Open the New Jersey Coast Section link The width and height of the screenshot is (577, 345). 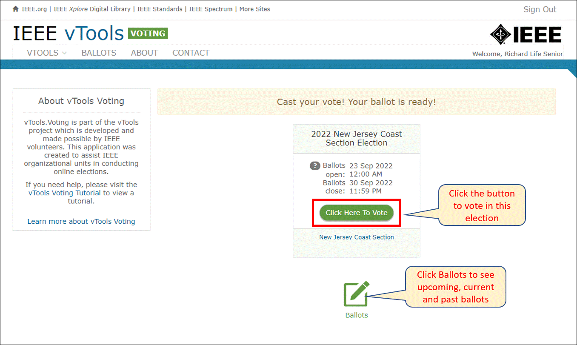click(357, 237)
